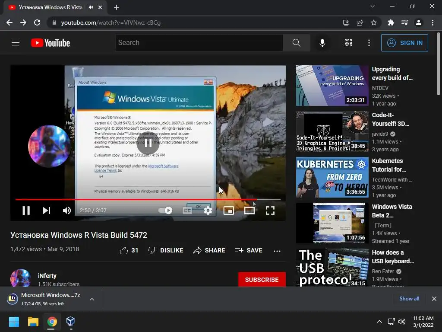Open the Windows Start menu

(14, 321)
